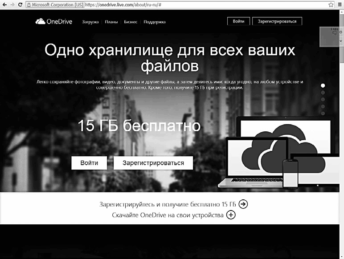Click the OneDrive cloud logo
Screen dimensions: 344x259
coord(54,21)
